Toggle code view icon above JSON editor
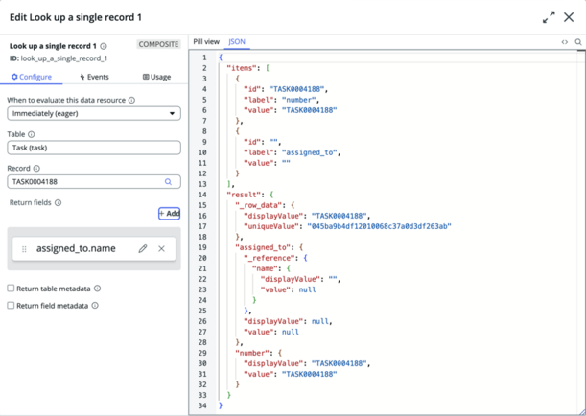Image resolution: width=586 pixels, height=416 pixels. (564, 42)
